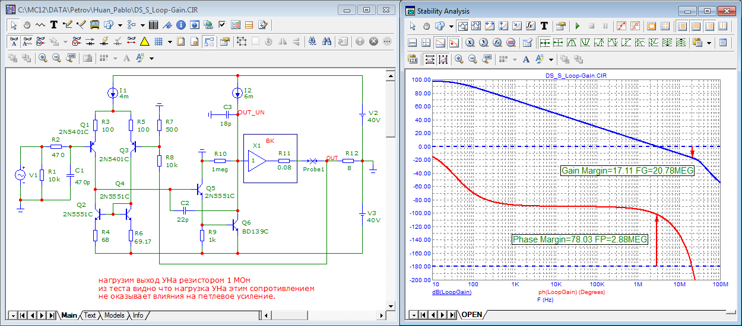Toggle the checkbox icon in schematic toolbar

(x=222, y=25)
